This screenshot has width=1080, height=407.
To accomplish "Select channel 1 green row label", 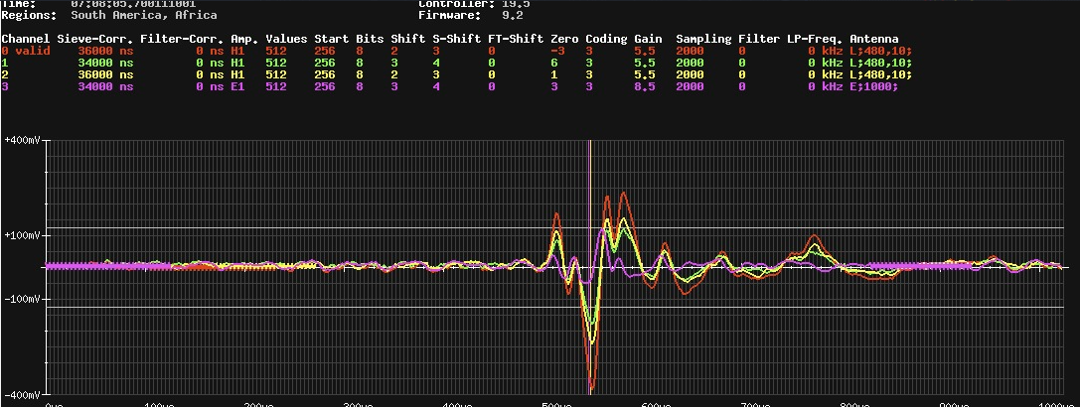I will pos(5,63).
